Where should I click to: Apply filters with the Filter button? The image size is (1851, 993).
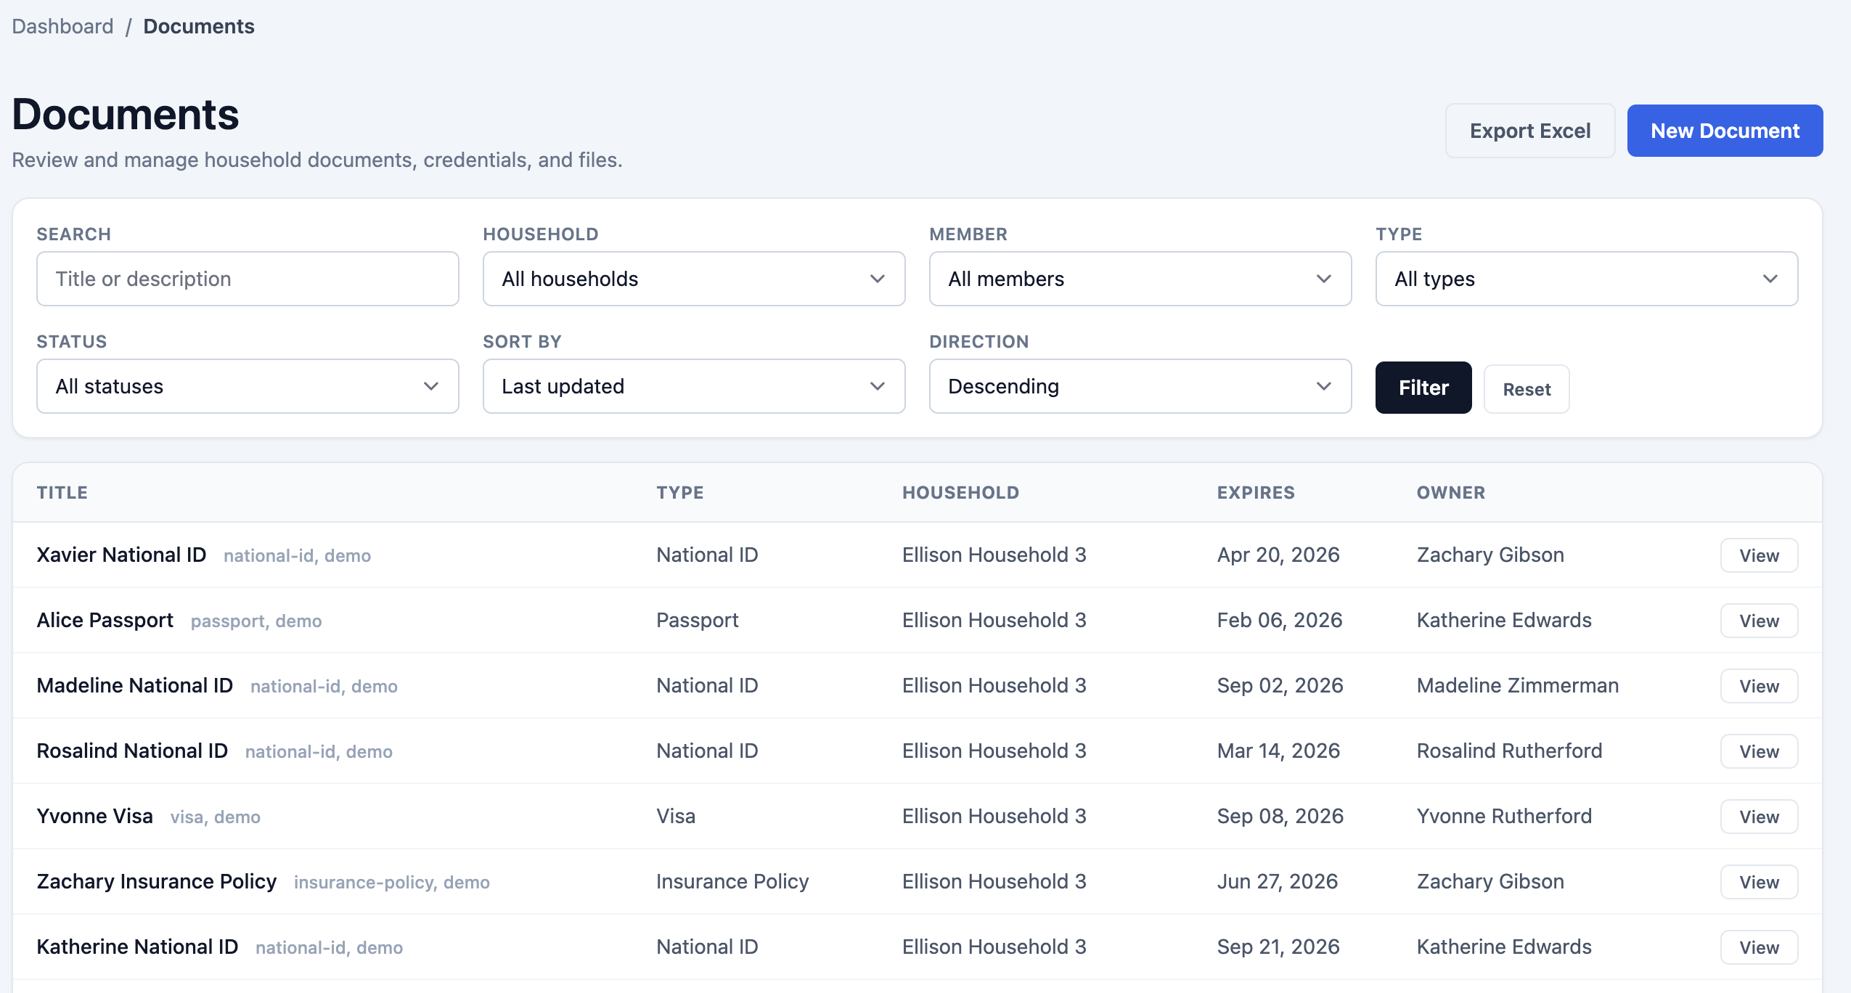(x=1421, y=387)
